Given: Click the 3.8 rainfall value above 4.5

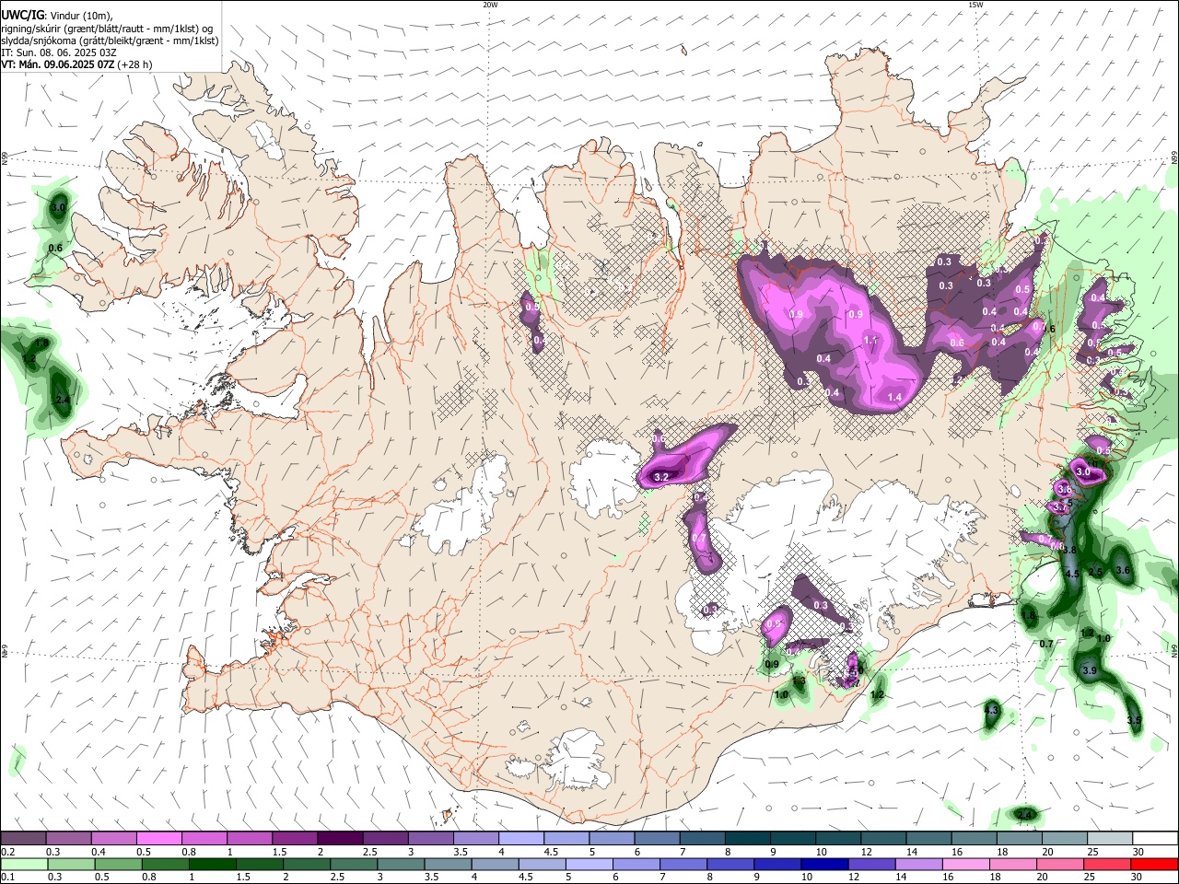Looking at the screenshot, I should [1068, 550].
